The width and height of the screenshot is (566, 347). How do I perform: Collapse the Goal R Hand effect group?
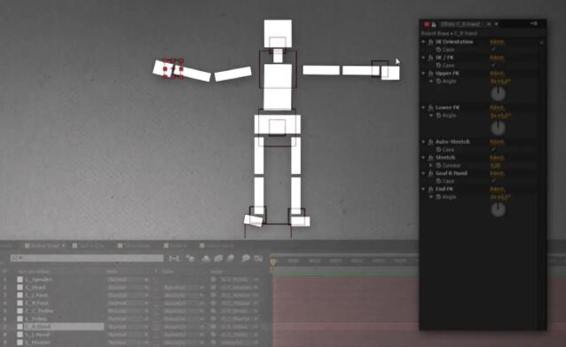pos(423,173)
